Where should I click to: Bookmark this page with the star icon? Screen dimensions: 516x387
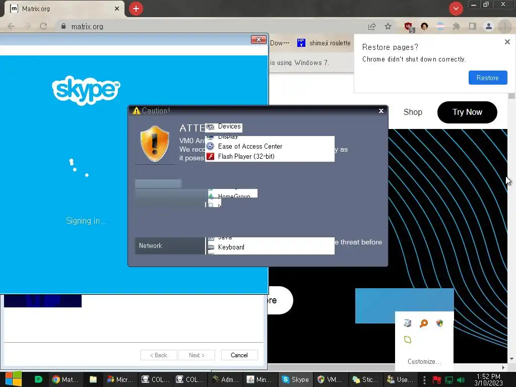point(388,26)
